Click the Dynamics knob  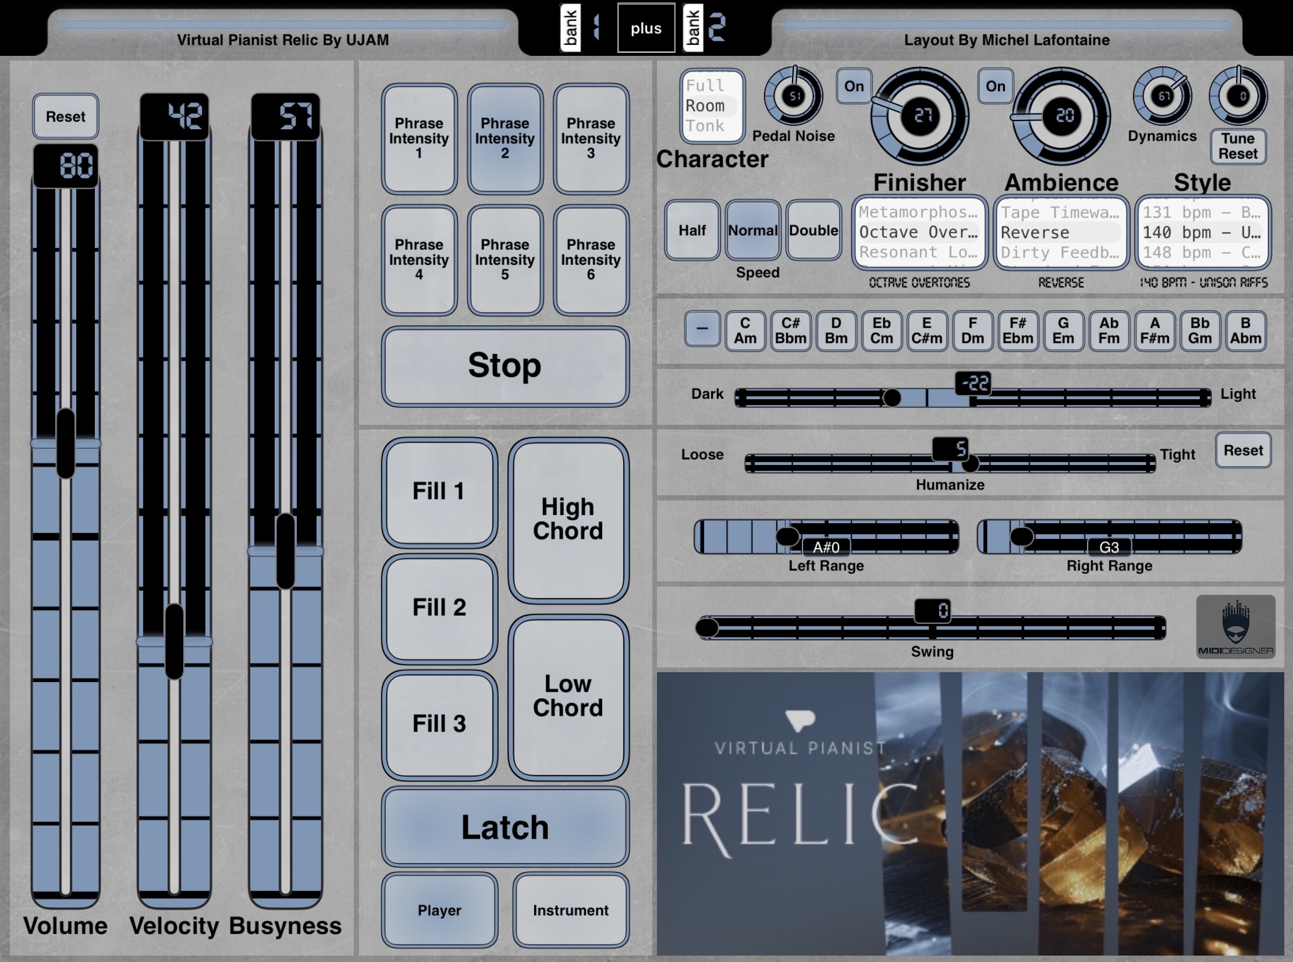click(1163, 95)
